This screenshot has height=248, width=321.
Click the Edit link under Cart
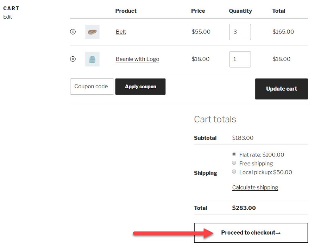coord(8,17)
